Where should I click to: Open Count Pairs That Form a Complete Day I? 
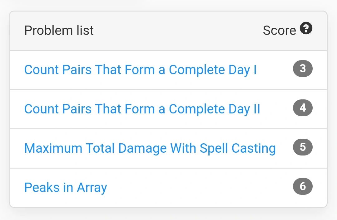(x=141, y=70)
